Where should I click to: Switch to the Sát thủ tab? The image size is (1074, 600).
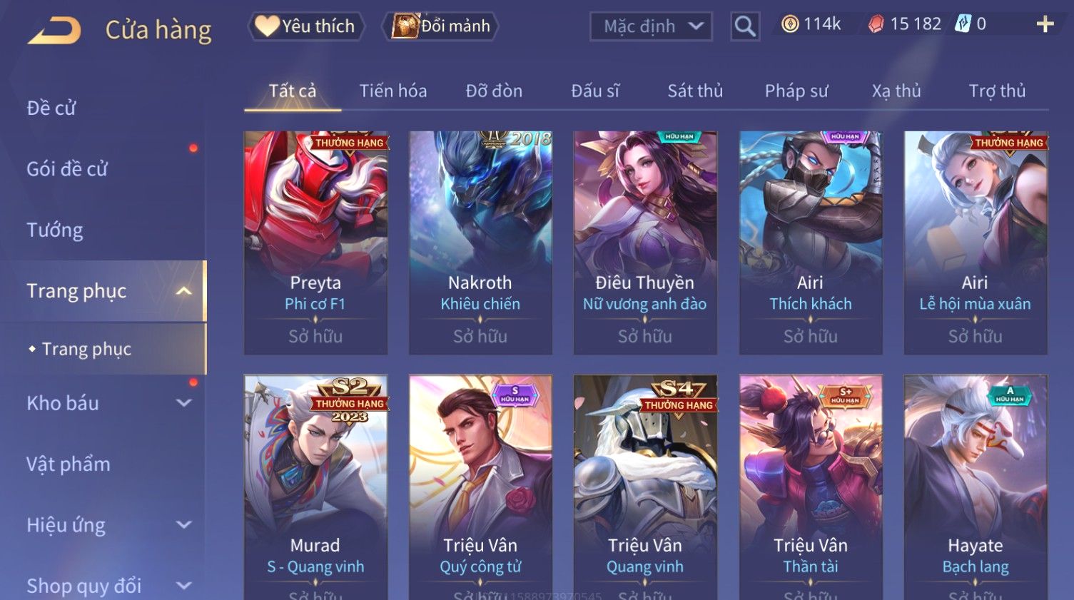coord(695,91)
